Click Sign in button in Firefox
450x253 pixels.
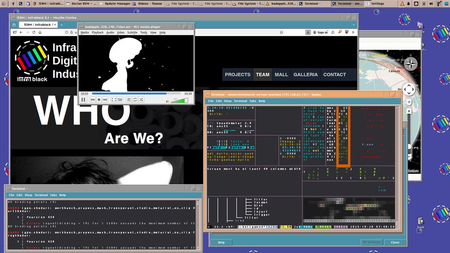click(x=320, y=32)
